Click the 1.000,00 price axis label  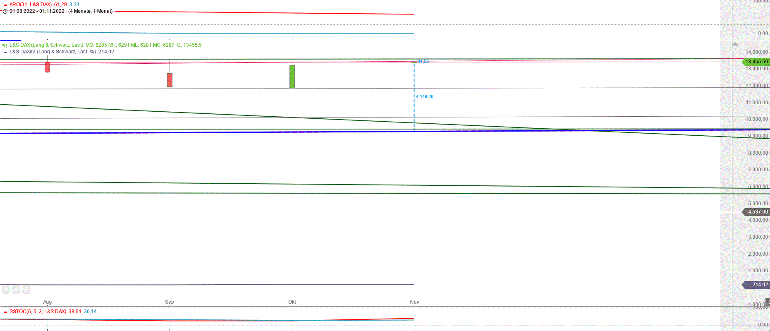click(758, 271)
